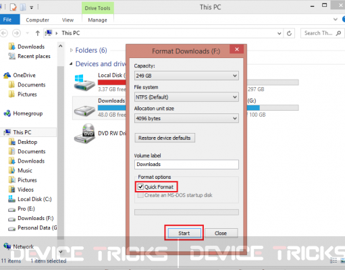This screenshot has height=270, width=345.
Task: Click the Local Disk Windows drive icon
Action: [84, 82]
